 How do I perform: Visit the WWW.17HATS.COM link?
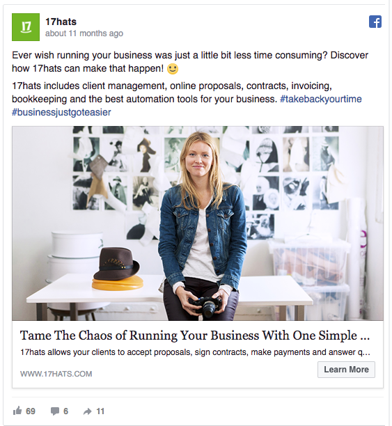coord(56,374)
